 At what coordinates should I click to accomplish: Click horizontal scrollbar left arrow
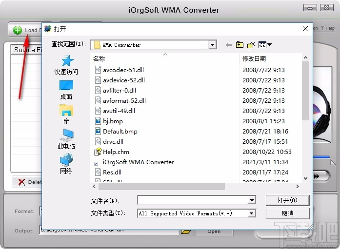pyautogui.click(x=94, y=186)
